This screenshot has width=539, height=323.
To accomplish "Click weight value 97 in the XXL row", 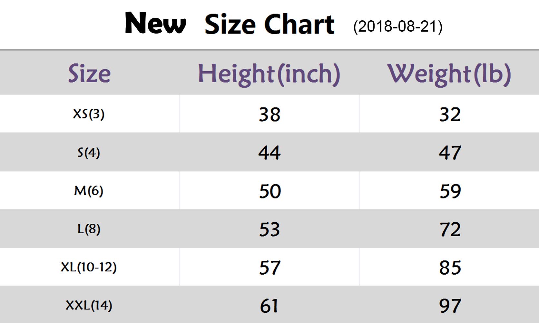I will (450, 306).
